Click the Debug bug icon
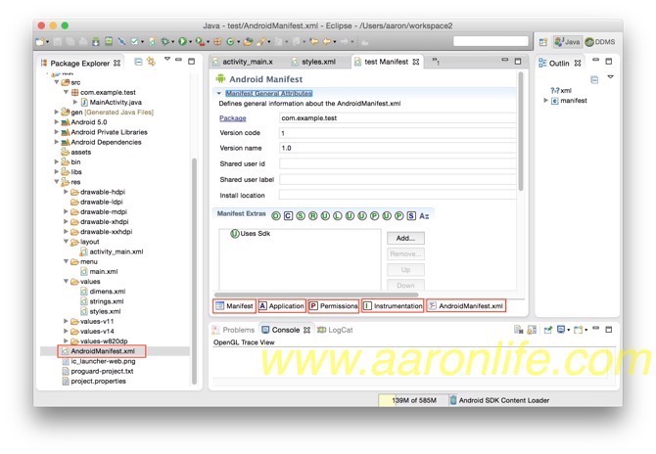Viewport: 656px width, 454px height. 165,41
